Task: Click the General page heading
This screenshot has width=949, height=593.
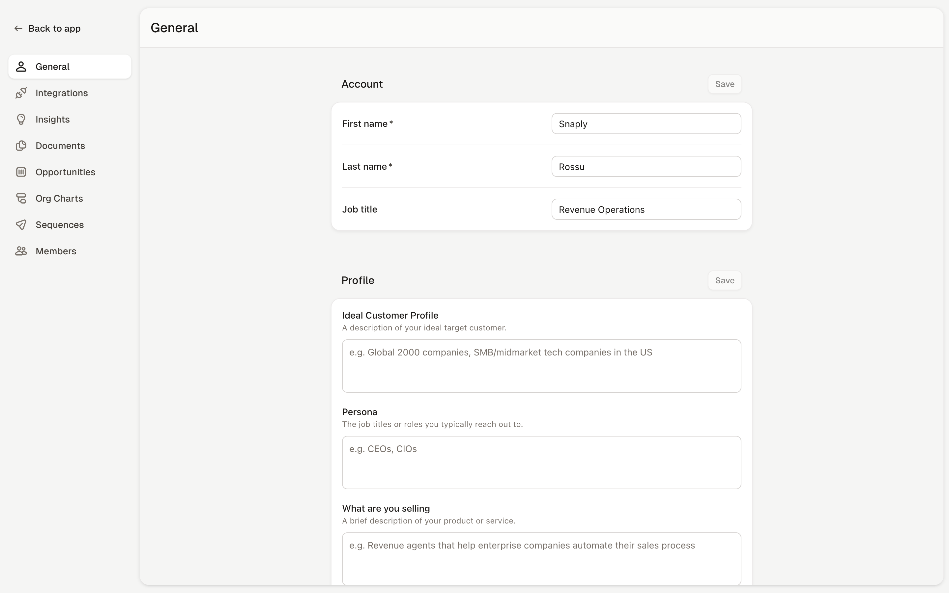Action: point(175,28)
